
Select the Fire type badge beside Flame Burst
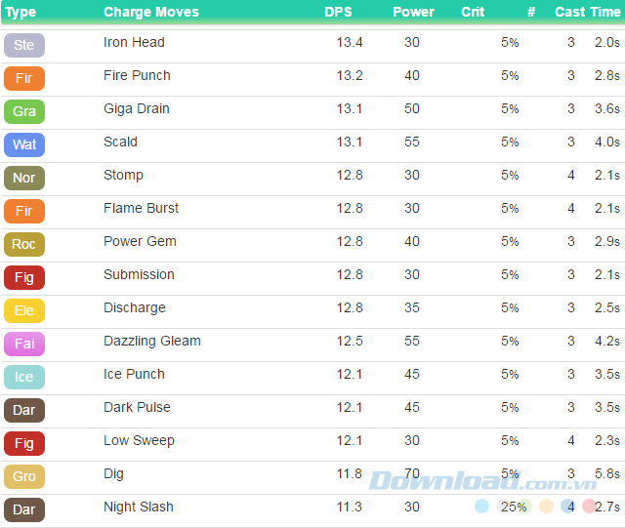tap(24, 211)
